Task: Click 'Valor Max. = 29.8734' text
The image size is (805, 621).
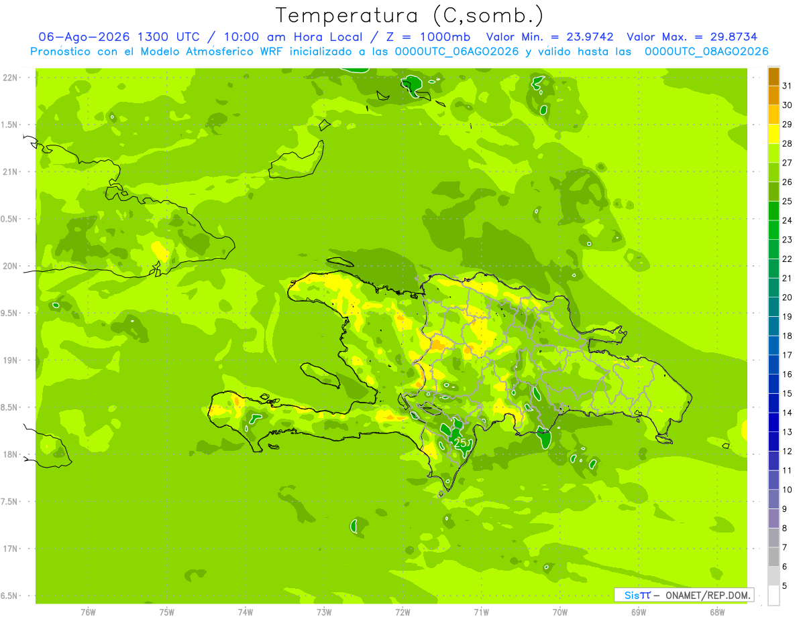Action: coord(692,37)
